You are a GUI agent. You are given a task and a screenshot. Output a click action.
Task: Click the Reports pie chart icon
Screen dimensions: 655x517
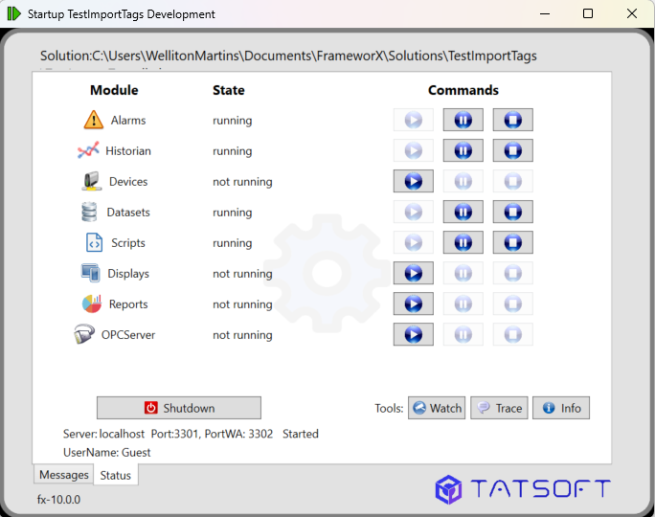(x=91, y=303)
